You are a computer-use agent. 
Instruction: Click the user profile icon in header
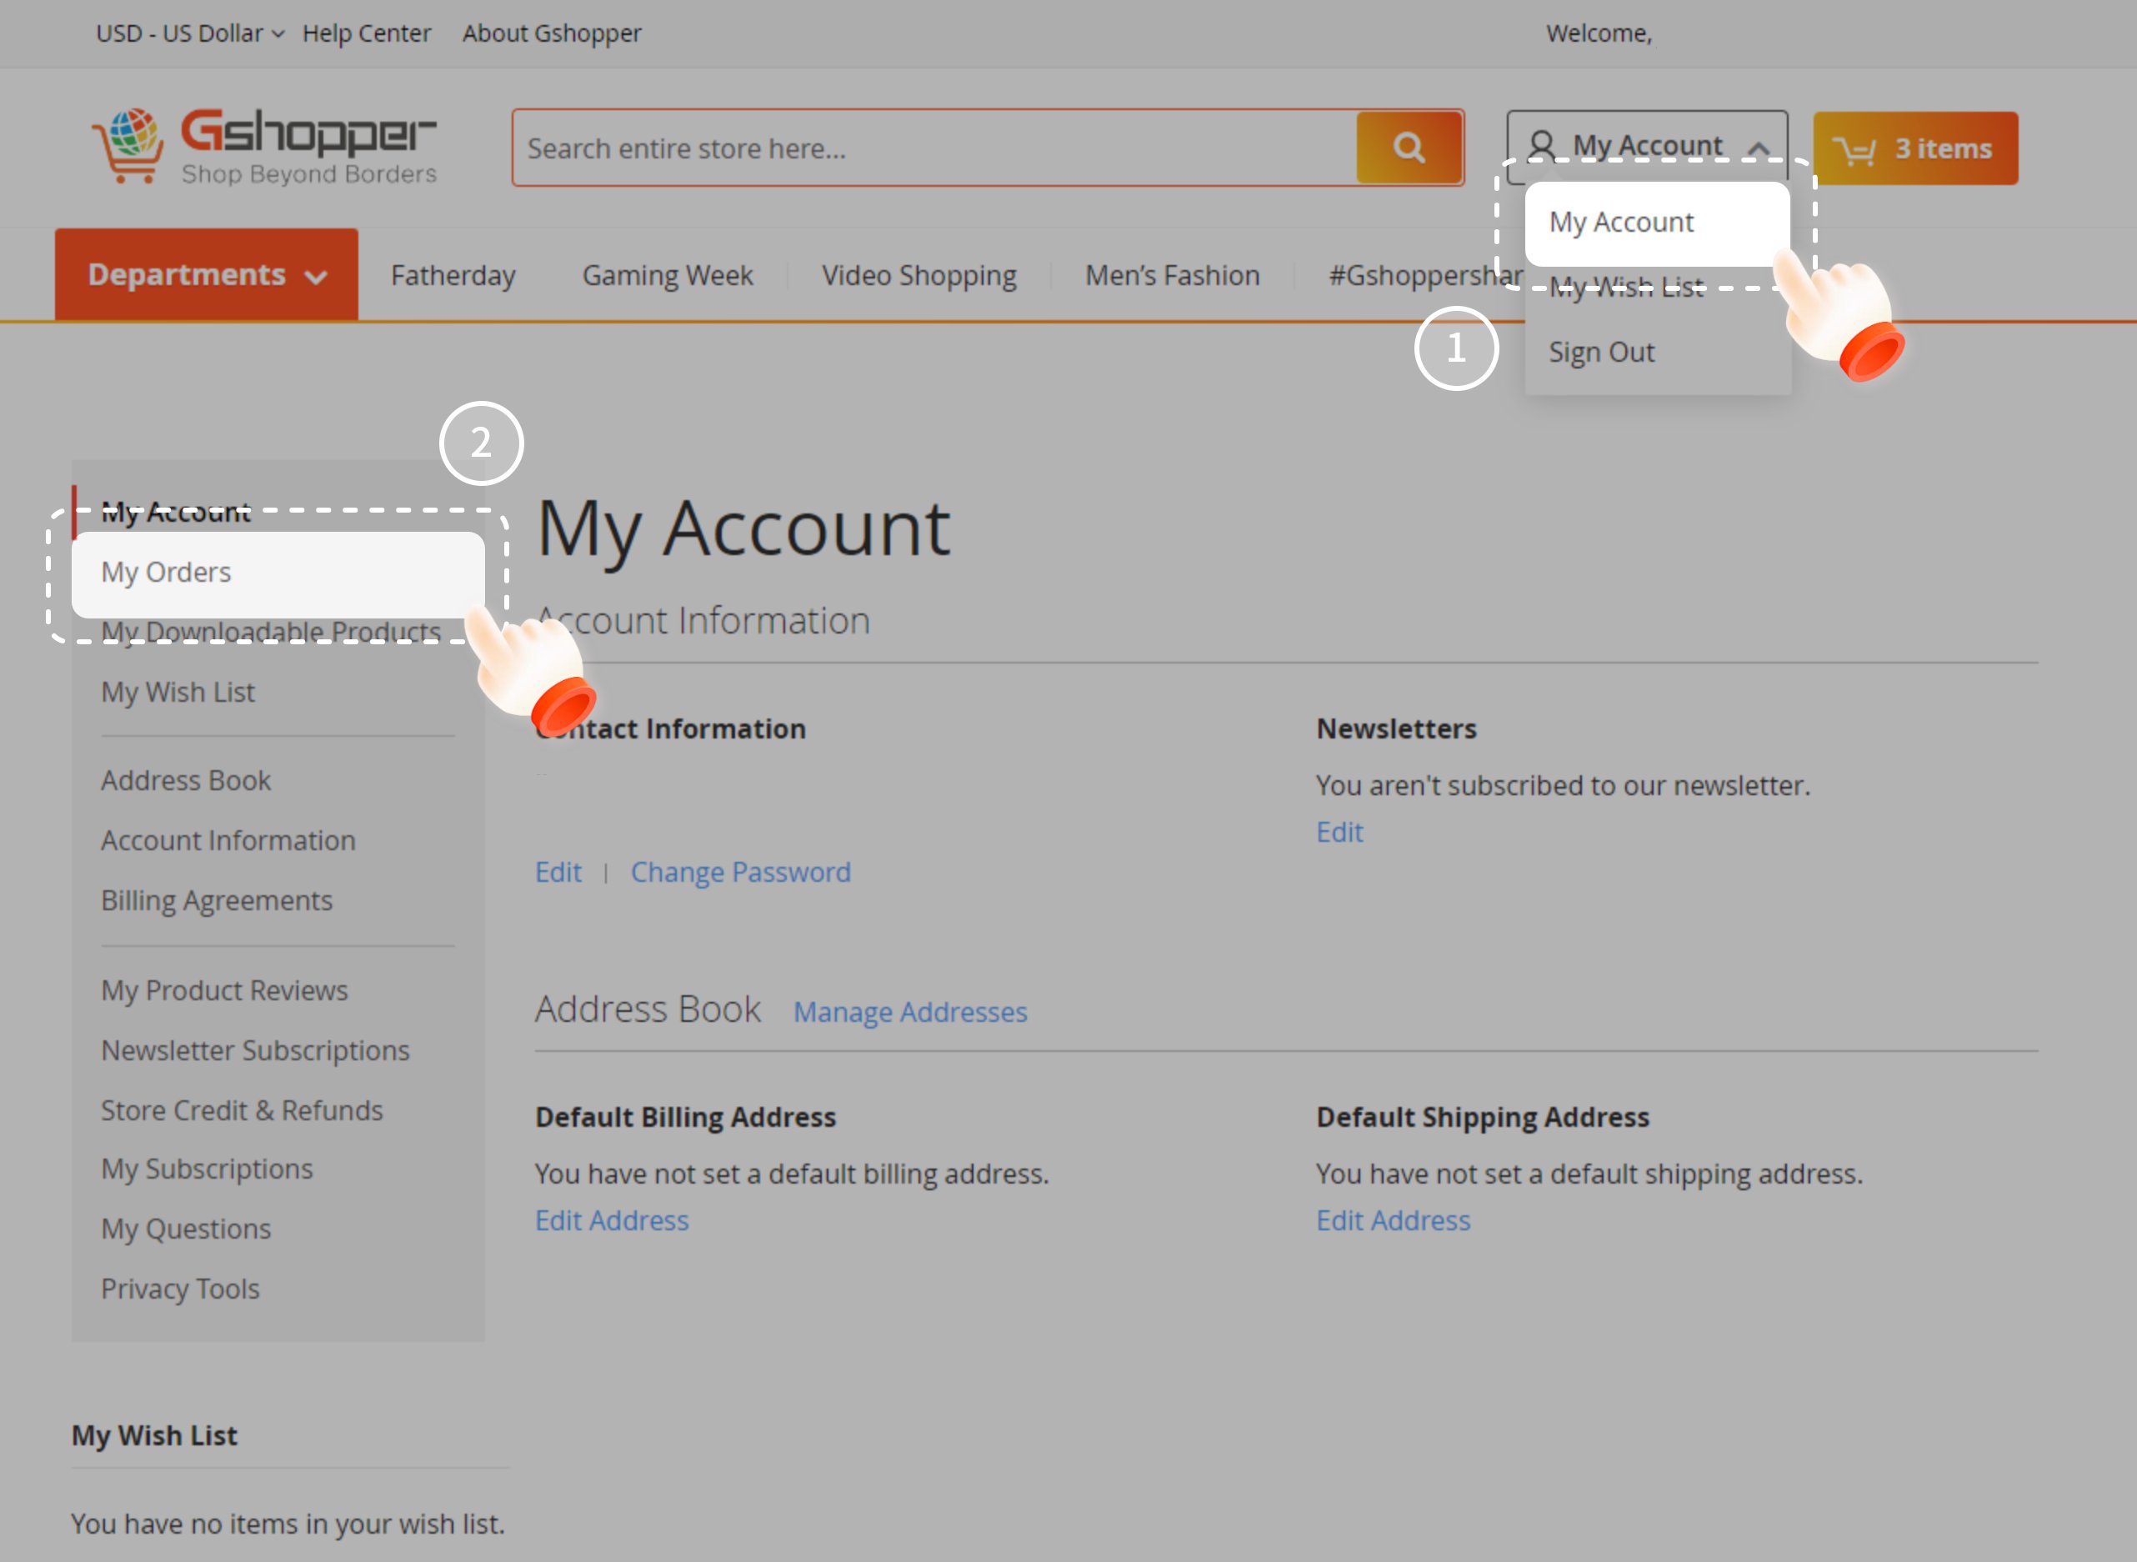tap(1541, 146)
